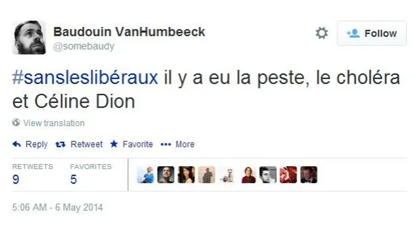Viewport: 417px width, 234px height.
Task: Favorite the tweet with the star icon
Action: tap(114, 144)
